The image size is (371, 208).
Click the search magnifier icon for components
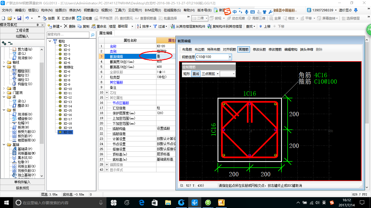point(93,35)
